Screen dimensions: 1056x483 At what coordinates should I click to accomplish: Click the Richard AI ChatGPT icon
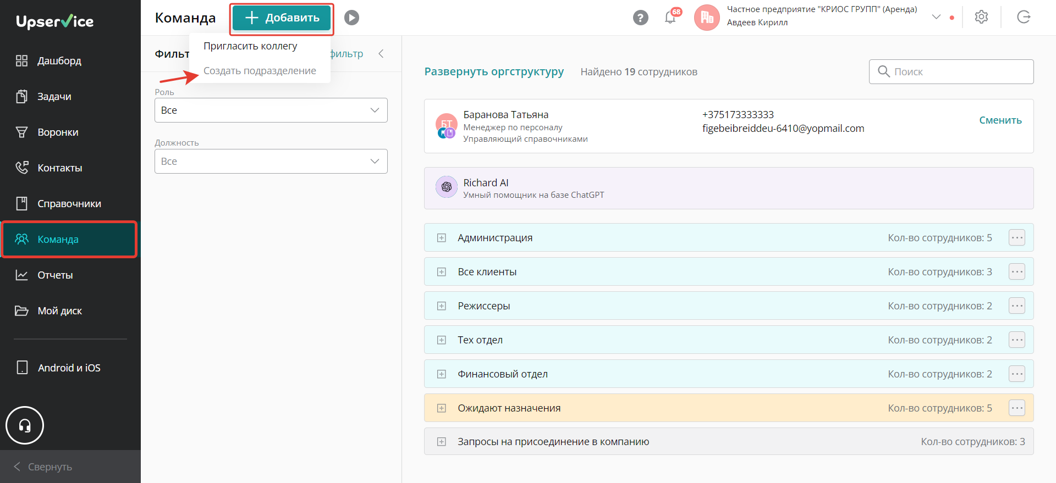pyautogui.click(x=447, y=187)
